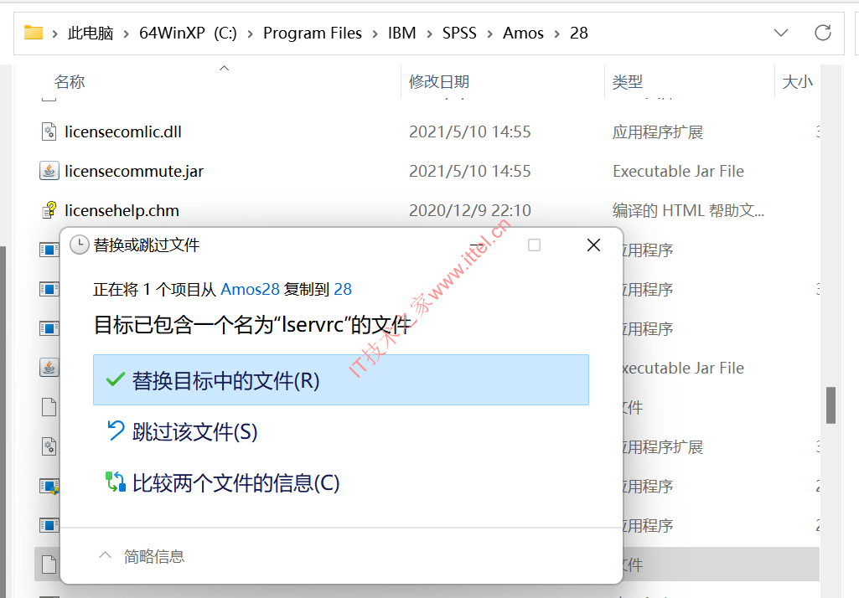This screenshot has height=598, width=859.
Task: Click the vertical scrollbar thumb of the file list
Action: (x=831, y=405)
